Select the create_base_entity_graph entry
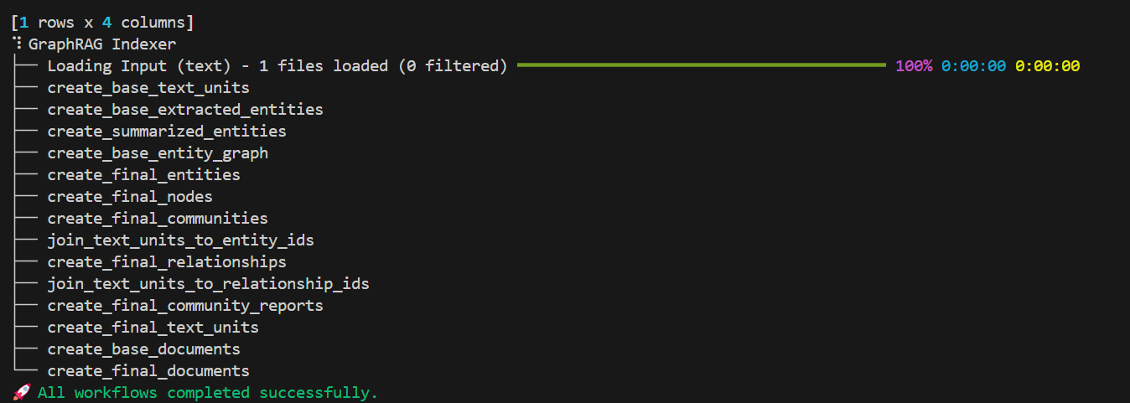 pos(158,152)
